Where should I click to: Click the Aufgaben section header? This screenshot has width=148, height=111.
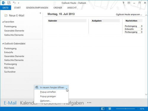pyautogui.click(x=105, y=21)
